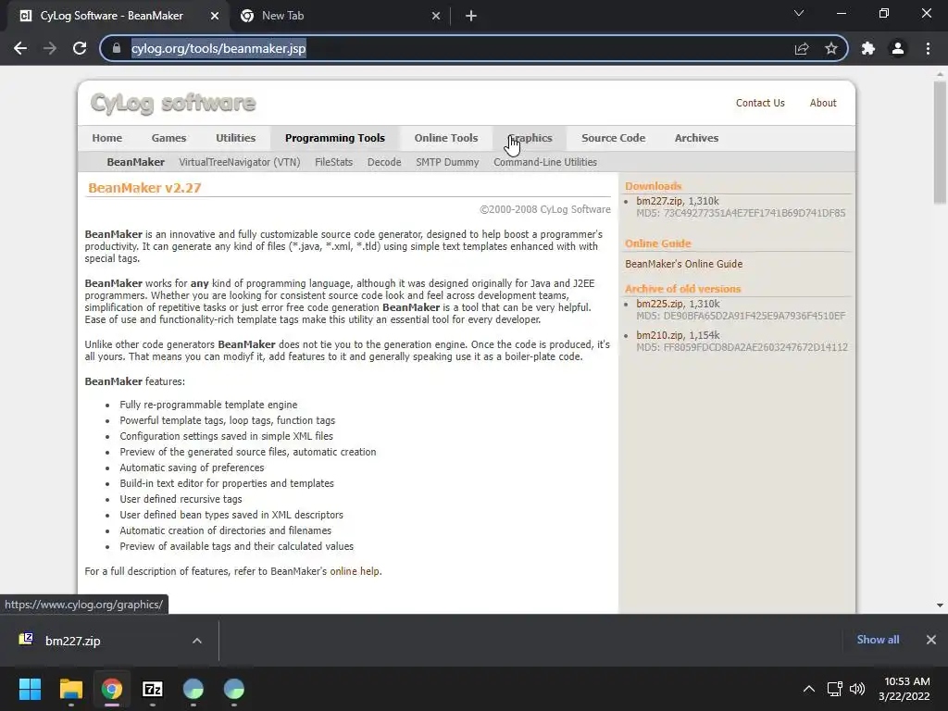This screenshot has width=948, height=711.
Task: Open the FileStats submenu item
Action: coord(333,162)
